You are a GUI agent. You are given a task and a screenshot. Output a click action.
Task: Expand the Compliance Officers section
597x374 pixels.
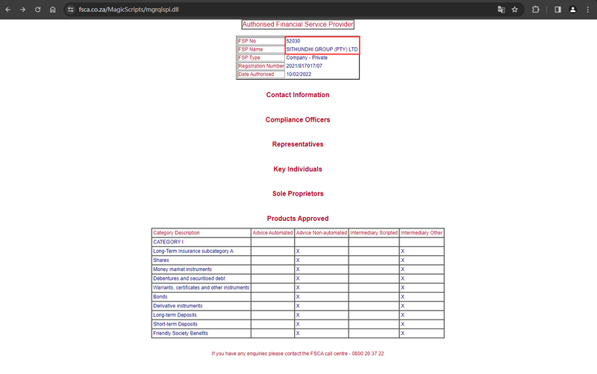(x=298, y=119)
